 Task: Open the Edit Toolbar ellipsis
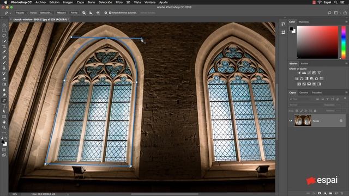pos(4,133)
